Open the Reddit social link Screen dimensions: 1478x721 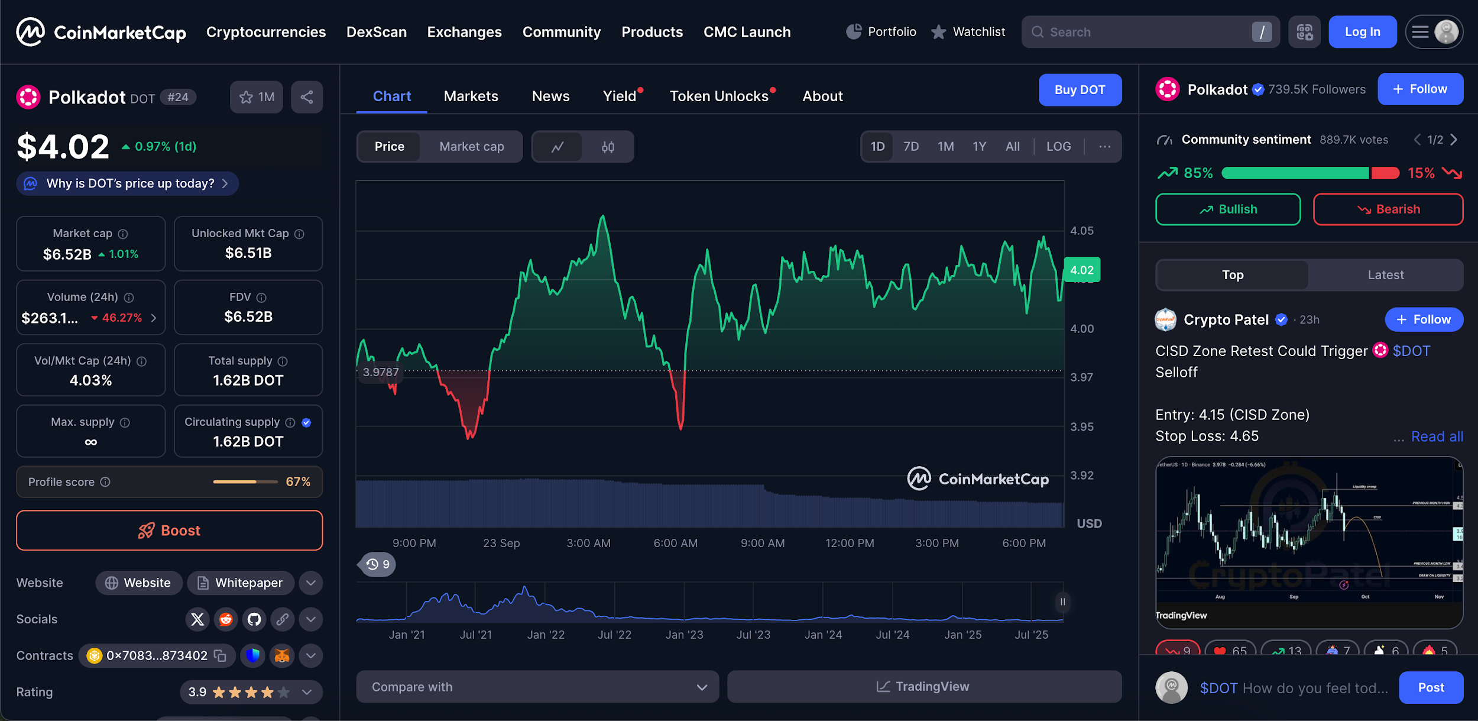(x=226, y=619)
